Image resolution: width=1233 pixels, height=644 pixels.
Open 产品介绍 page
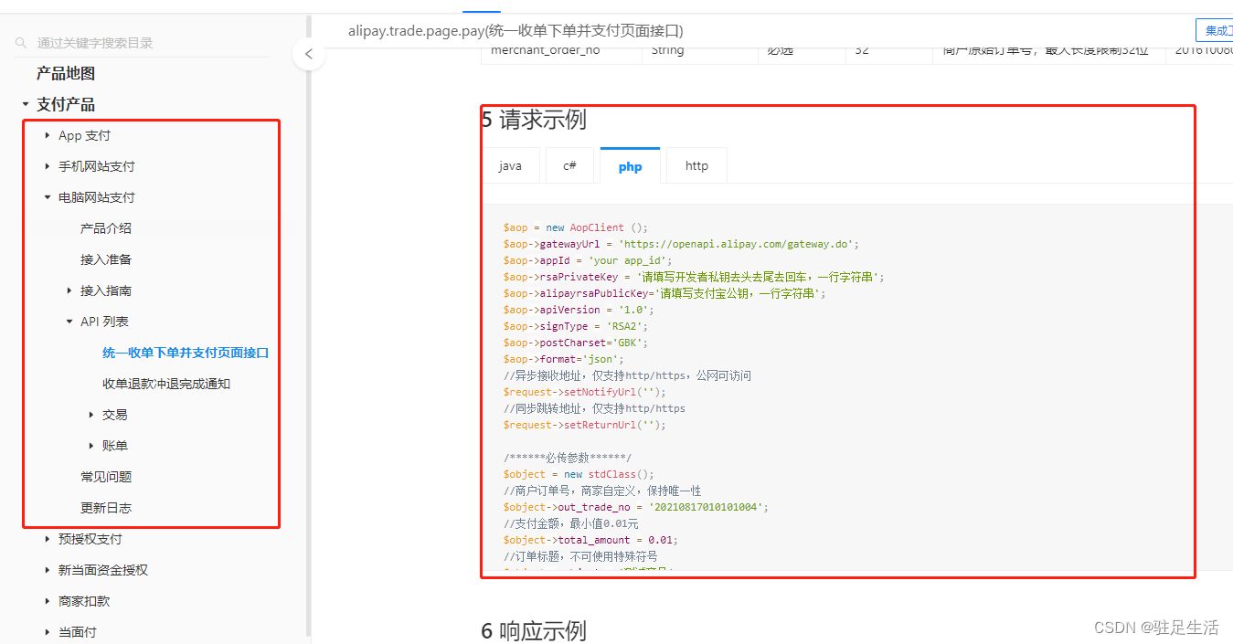106,228
